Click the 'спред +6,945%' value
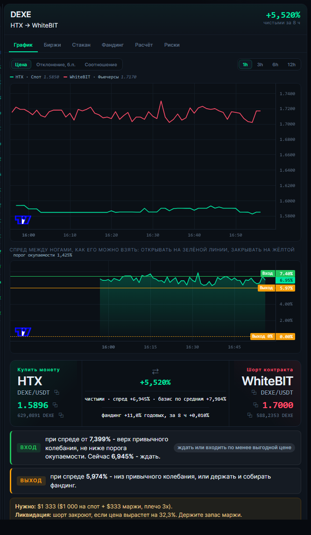The width and height of the screenshot is (311, 535). 132,399
